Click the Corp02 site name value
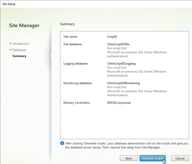192x164 pixels. pos(112,37)
